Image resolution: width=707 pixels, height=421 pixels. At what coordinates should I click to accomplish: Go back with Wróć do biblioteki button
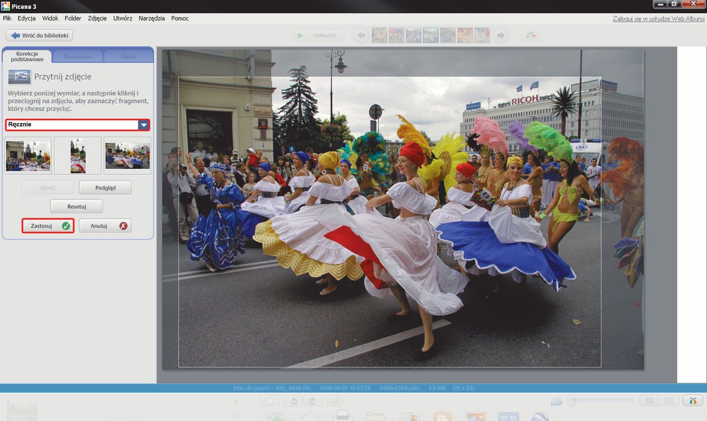39,35
